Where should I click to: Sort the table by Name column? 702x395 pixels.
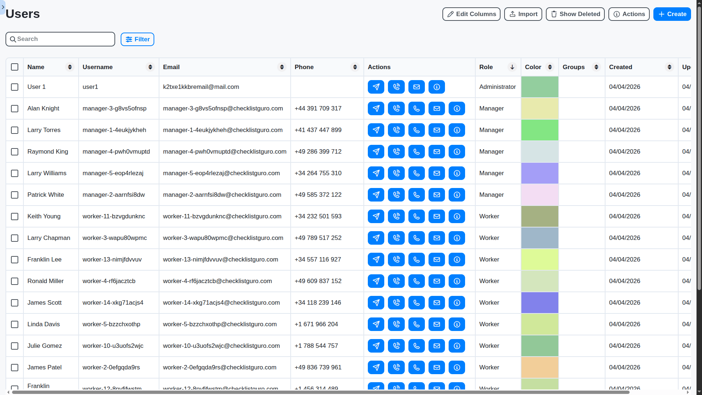tap(69, 67)
